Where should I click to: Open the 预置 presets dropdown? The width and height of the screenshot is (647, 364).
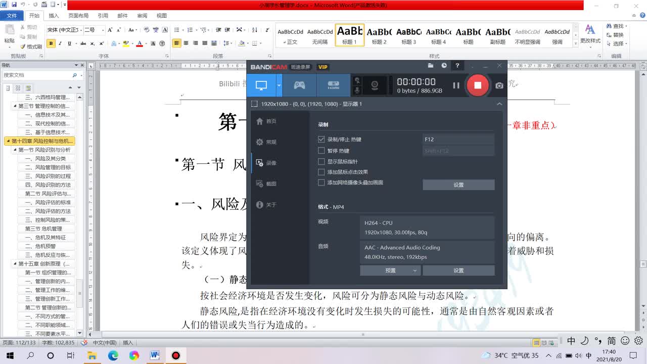[x=390, y=270]
